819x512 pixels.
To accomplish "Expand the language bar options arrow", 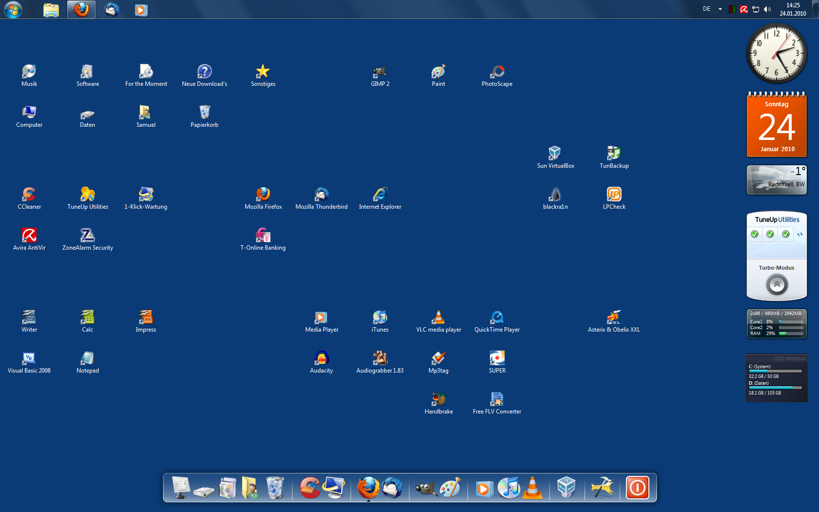I will point(720,9).
